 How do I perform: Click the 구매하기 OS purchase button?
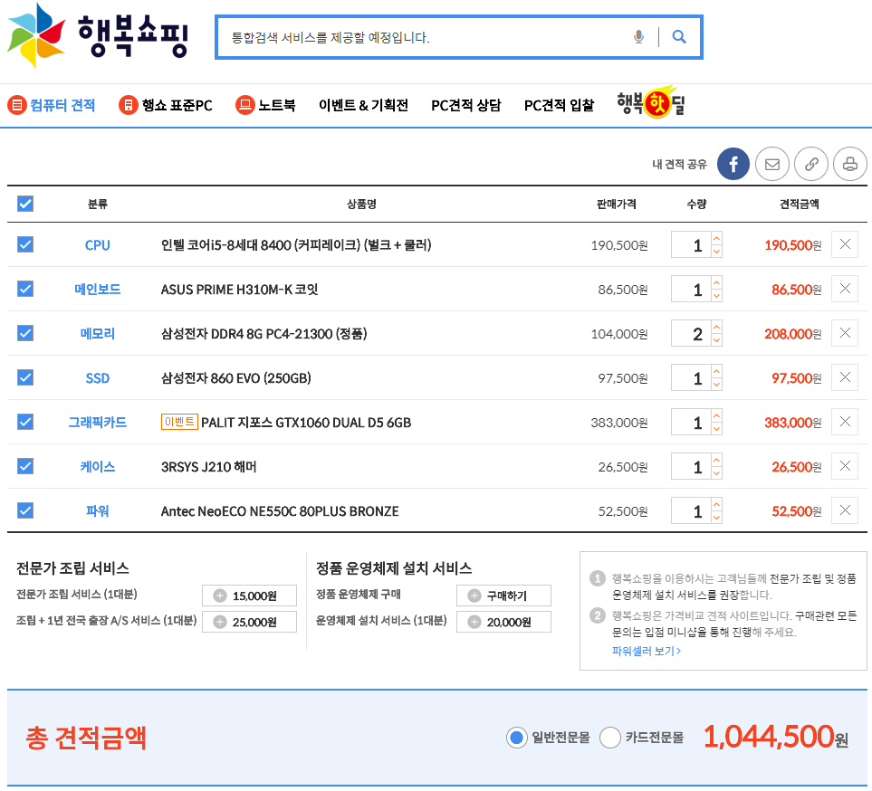click(503, 596)
